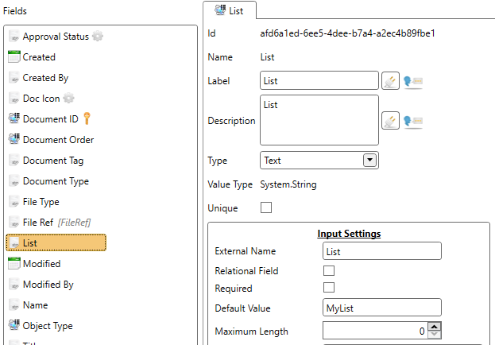Click into the Description text area
This screenshot has width=495, height=345.
(319, 120)
